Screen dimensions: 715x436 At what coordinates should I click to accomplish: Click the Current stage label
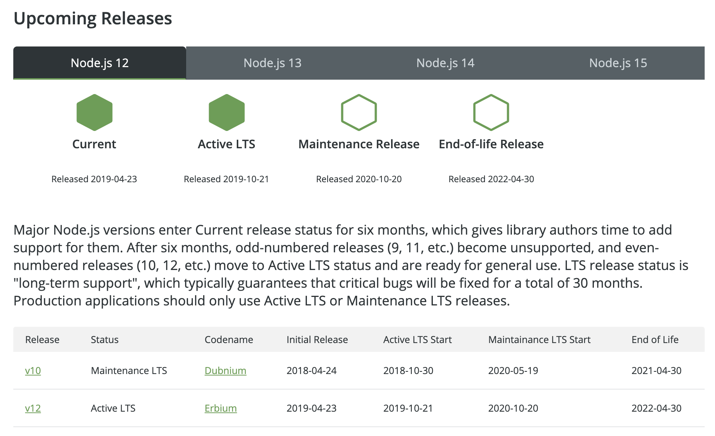click(x=94, y=144)
